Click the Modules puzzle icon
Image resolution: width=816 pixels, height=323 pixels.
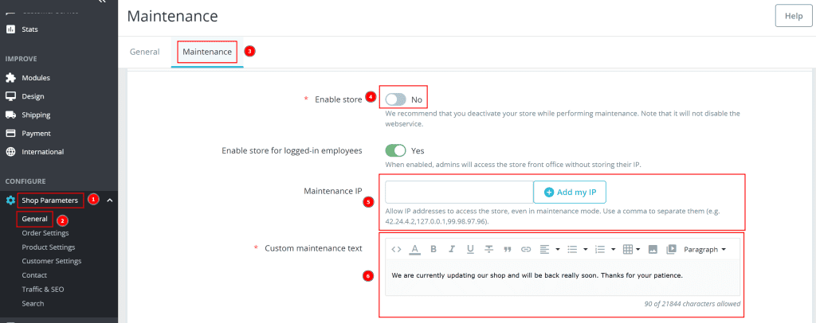pyautogui.click(x=10, y=77)
